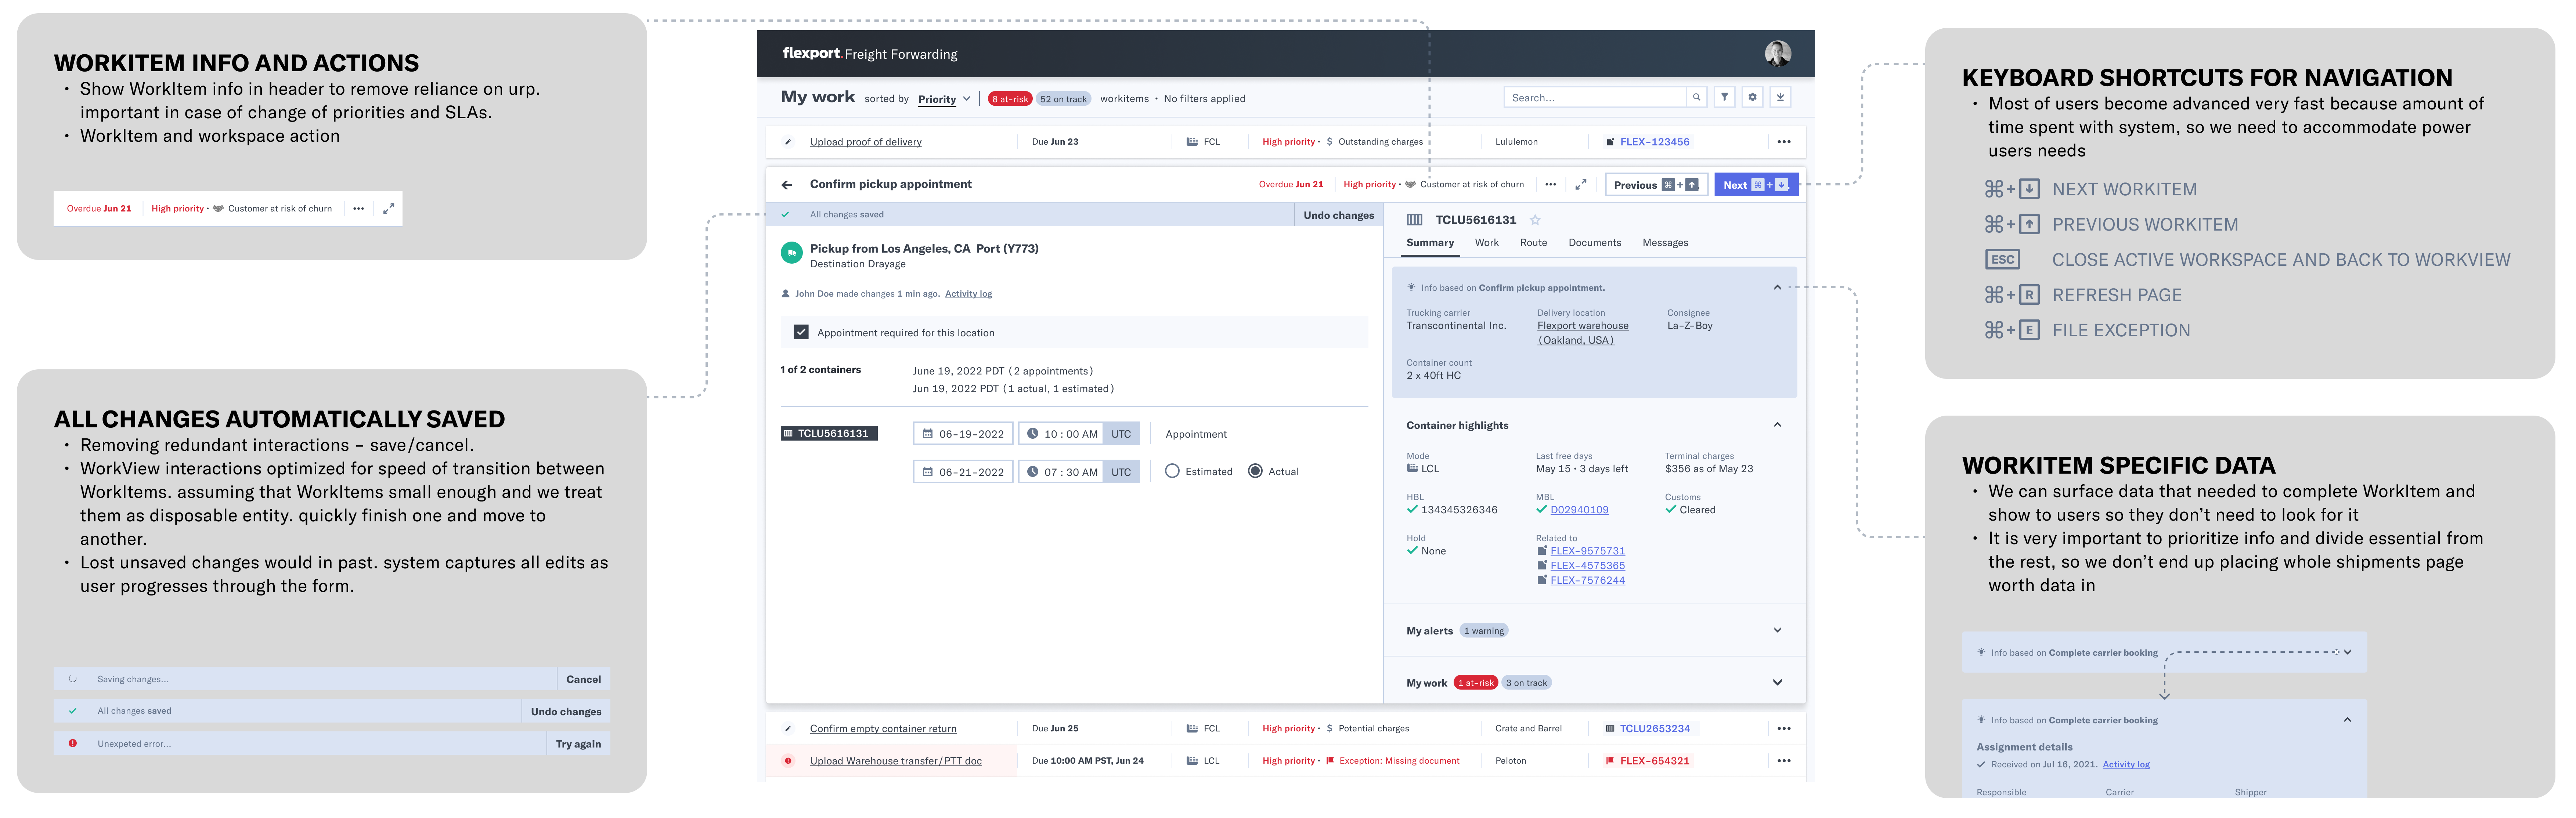
Task: Click the download icon in My work toolbar
Action: point(1780,97)
